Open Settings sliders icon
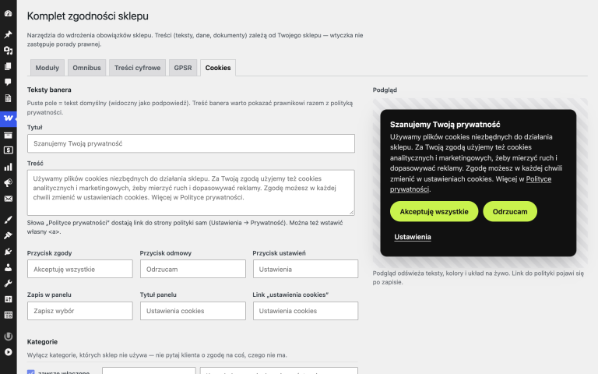This screenshot has height=374, width=598. [8, 299]
